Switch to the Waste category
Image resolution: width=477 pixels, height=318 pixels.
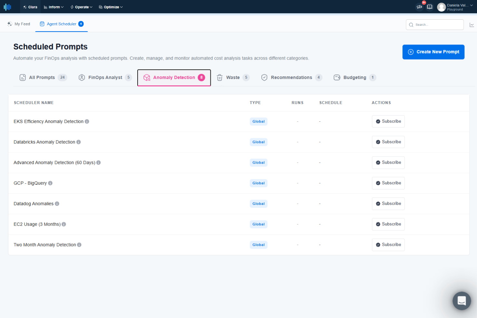tap(233, 77)
